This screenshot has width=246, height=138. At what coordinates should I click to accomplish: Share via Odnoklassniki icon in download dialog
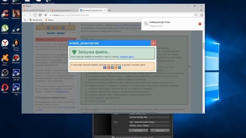pos(116,67)
